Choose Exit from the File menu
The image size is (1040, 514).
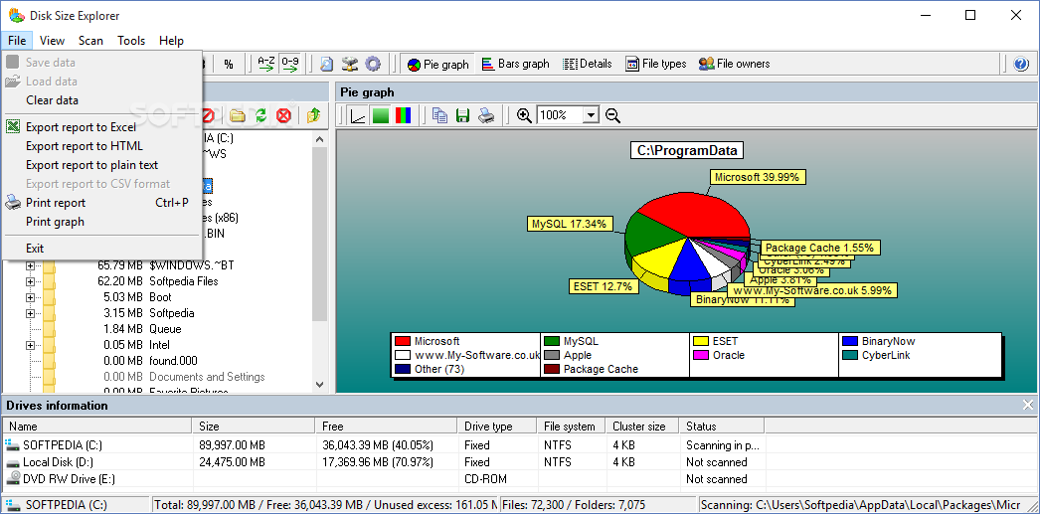101,248
